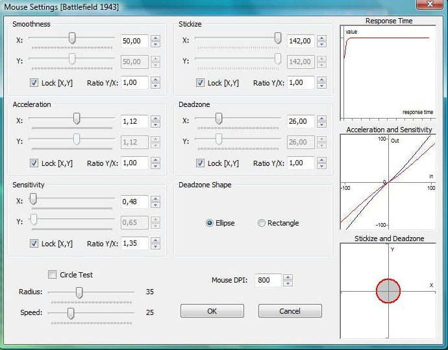This screenshot has width=448, height=350.
Task: Focus the Sensitivity Ratio Y/X field
Action: point(134,243)
